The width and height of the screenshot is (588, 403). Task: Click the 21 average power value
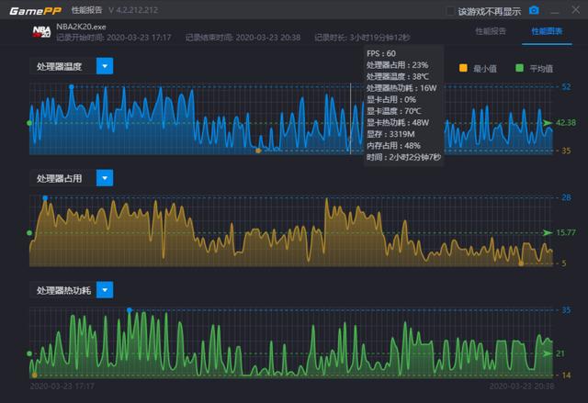[x=560, y=353]
